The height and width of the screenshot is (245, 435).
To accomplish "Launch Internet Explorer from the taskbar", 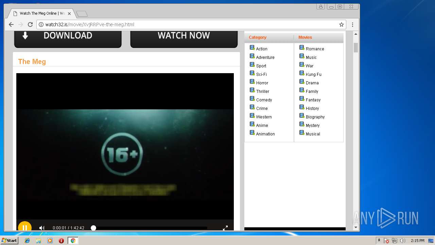I will tap(27, 241).
